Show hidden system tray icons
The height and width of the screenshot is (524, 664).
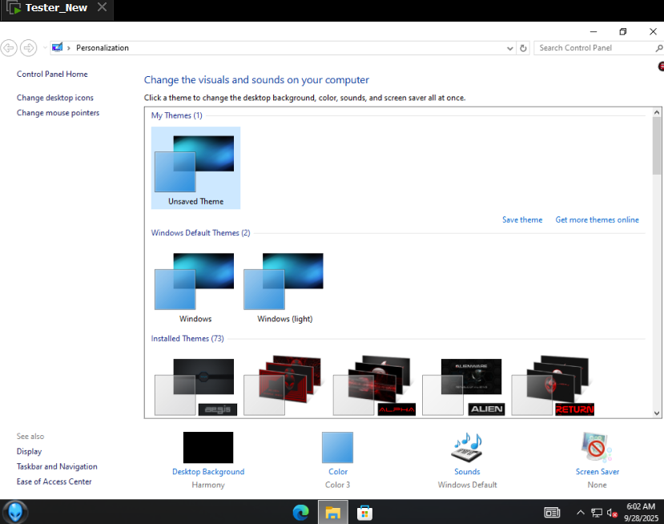tap(580, 512)
